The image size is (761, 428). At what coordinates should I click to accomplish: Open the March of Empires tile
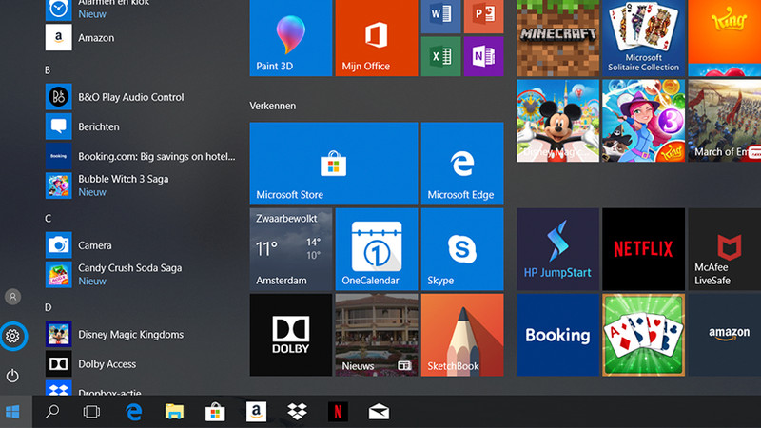click(x=725, y=121)
